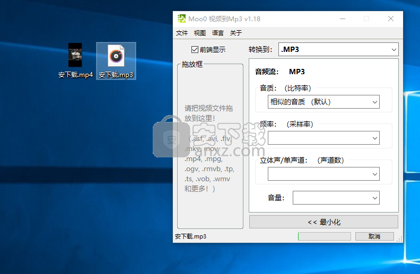Expand the 立体声/单声道 channel dropdown
Viewport: 420px width, 274px height.
click(x=323, y=174)
